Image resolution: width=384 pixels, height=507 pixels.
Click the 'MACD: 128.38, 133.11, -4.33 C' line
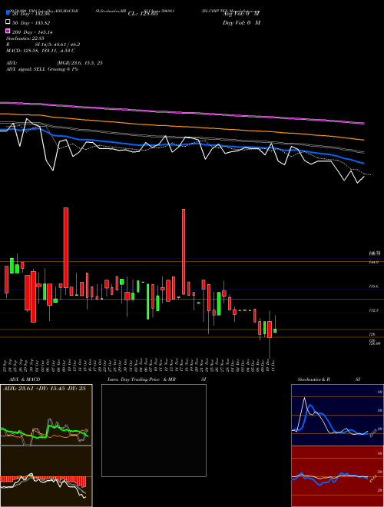click(x=41, y=51)
